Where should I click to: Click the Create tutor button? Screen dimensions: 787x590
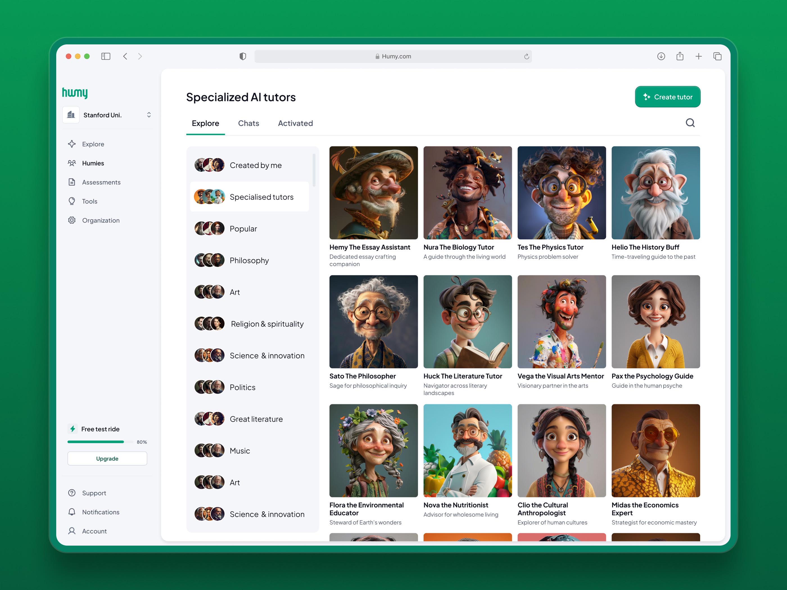pyautogui.click(x=668, y=97)
